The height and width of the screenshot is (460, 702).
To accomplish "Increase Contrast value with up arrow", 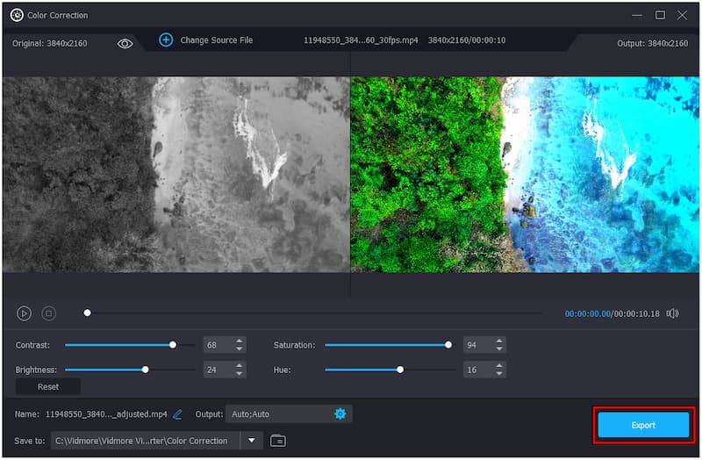I will 240,341.
